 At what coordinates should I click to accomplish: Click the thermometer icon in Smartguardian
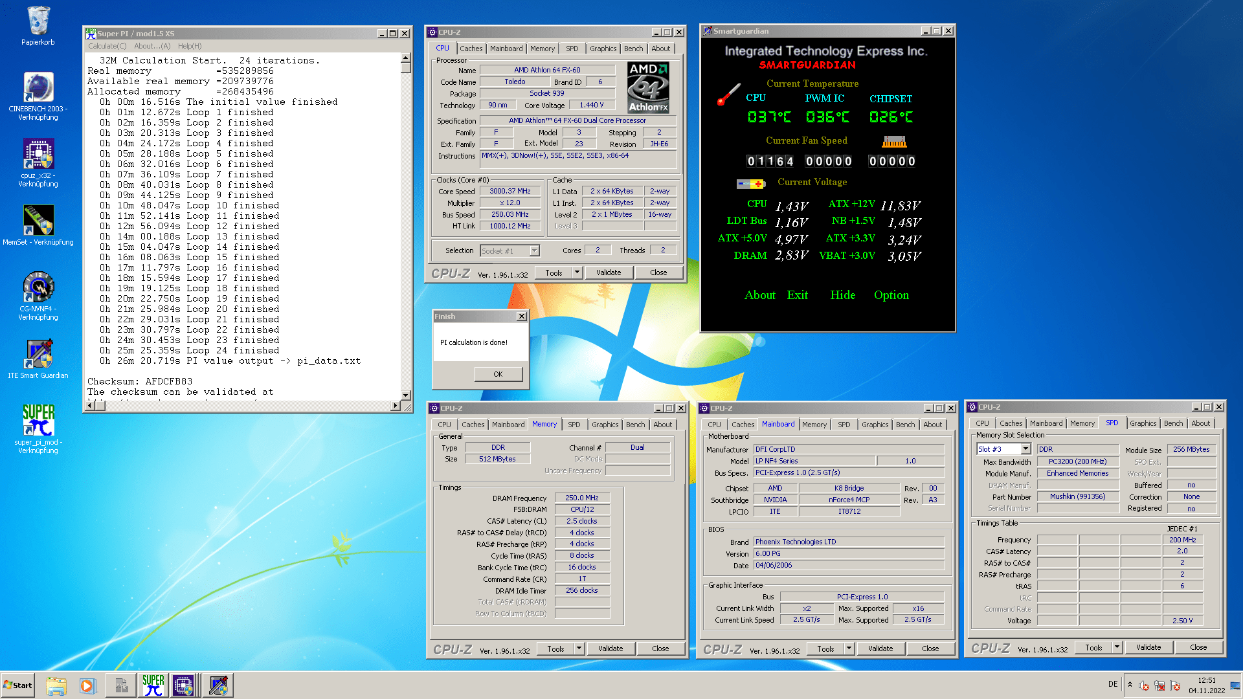(x=728, y=94)
